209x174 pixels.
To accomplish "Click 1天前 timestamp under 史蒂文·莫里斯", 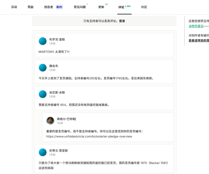I will point(52,155).
